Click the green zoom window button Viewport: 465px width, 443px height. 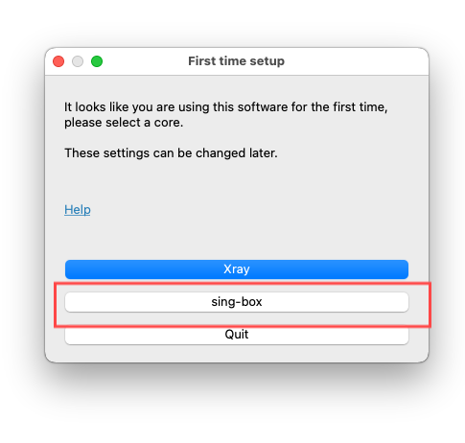[x=97, y=61]
